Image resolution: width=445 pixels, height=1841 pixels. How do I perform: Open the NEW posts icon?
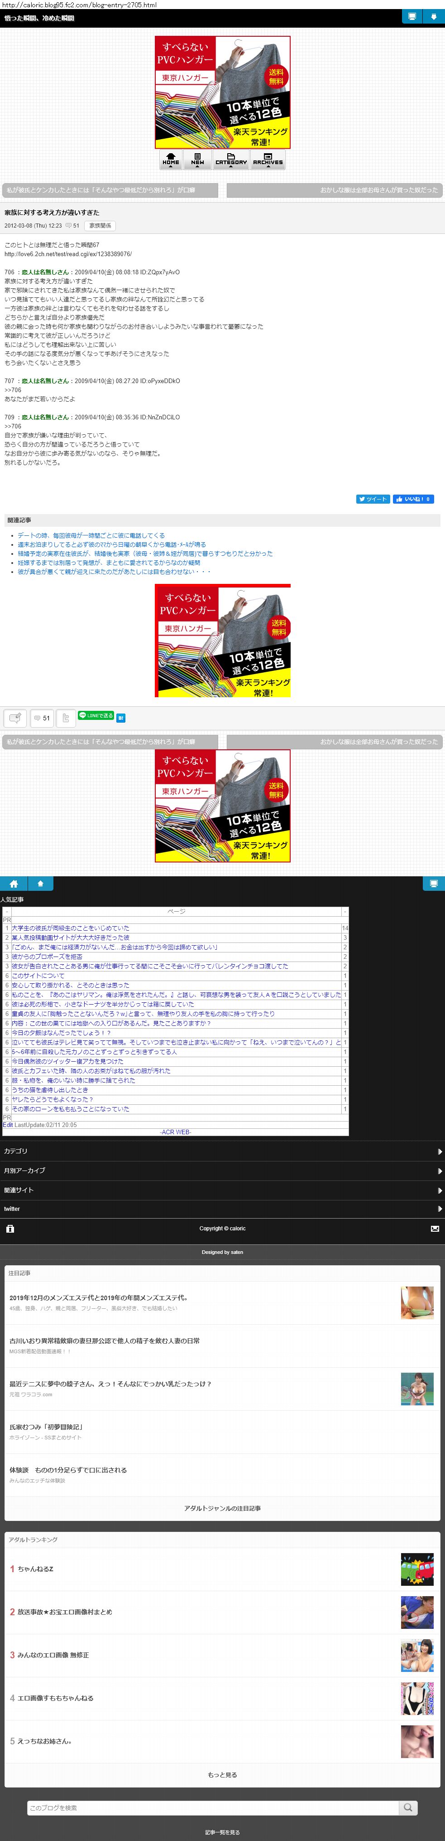(197, 160)
